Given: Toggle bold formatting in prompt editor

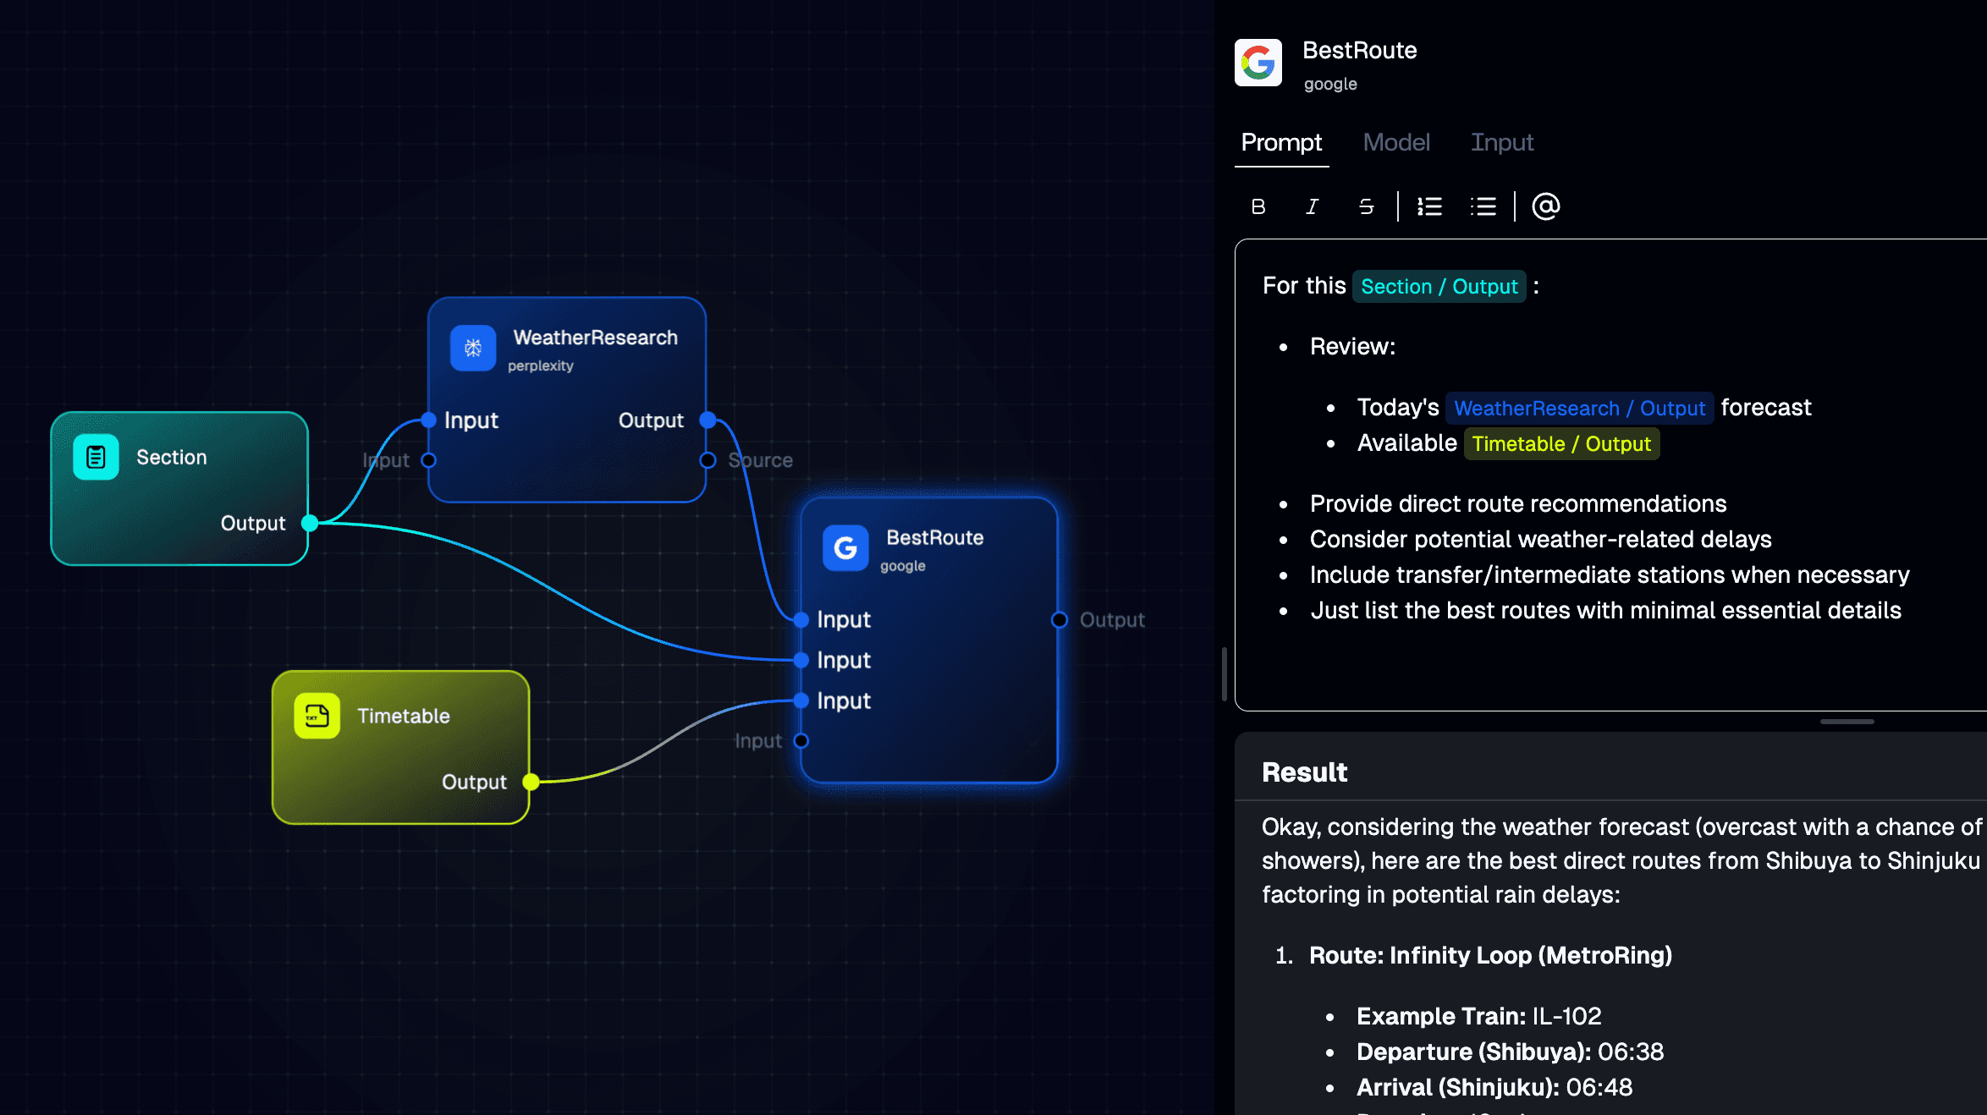Looking at the screenshot, I should [x=1258, y=206].
